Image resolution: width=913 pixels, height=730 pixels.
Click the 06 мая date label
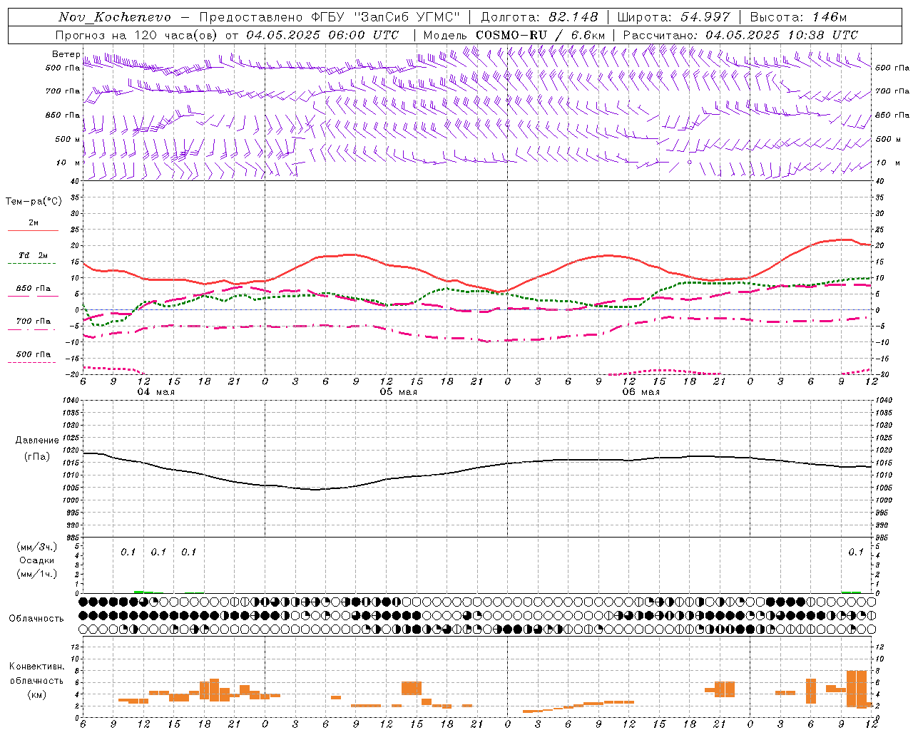(641, 392)
